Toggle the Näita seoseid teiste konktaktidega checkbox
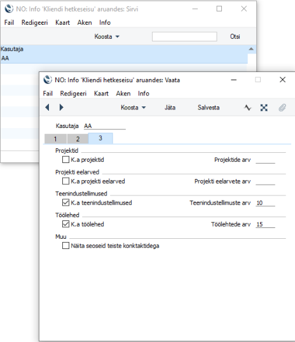This screenshot has width=295, height=342. pyautogui.click(x=65, y=246)
